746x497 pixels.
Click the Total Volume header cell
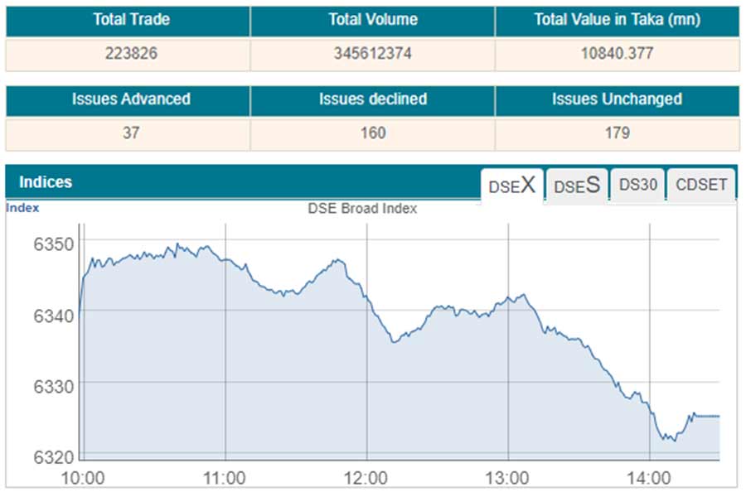(372, 20)
